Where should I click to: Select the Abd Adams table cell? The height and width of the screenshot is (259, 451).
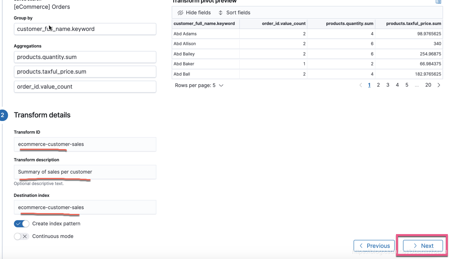206,34
